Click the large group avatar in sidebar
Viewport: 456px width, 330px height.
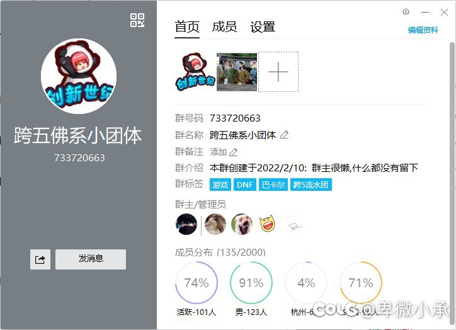point(79,76)
